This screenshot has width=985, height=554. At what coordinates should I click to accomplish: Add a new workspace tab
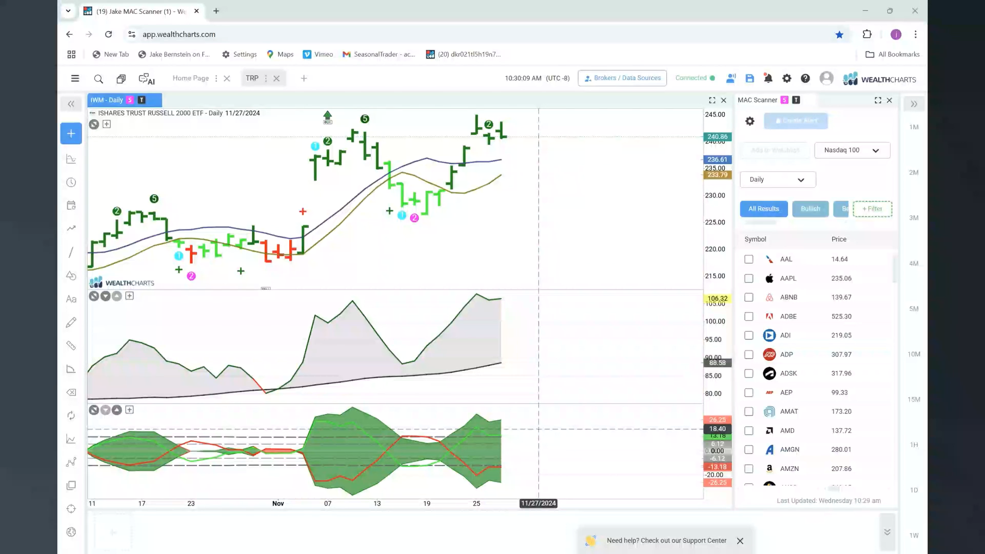click(x=304, y=78)
